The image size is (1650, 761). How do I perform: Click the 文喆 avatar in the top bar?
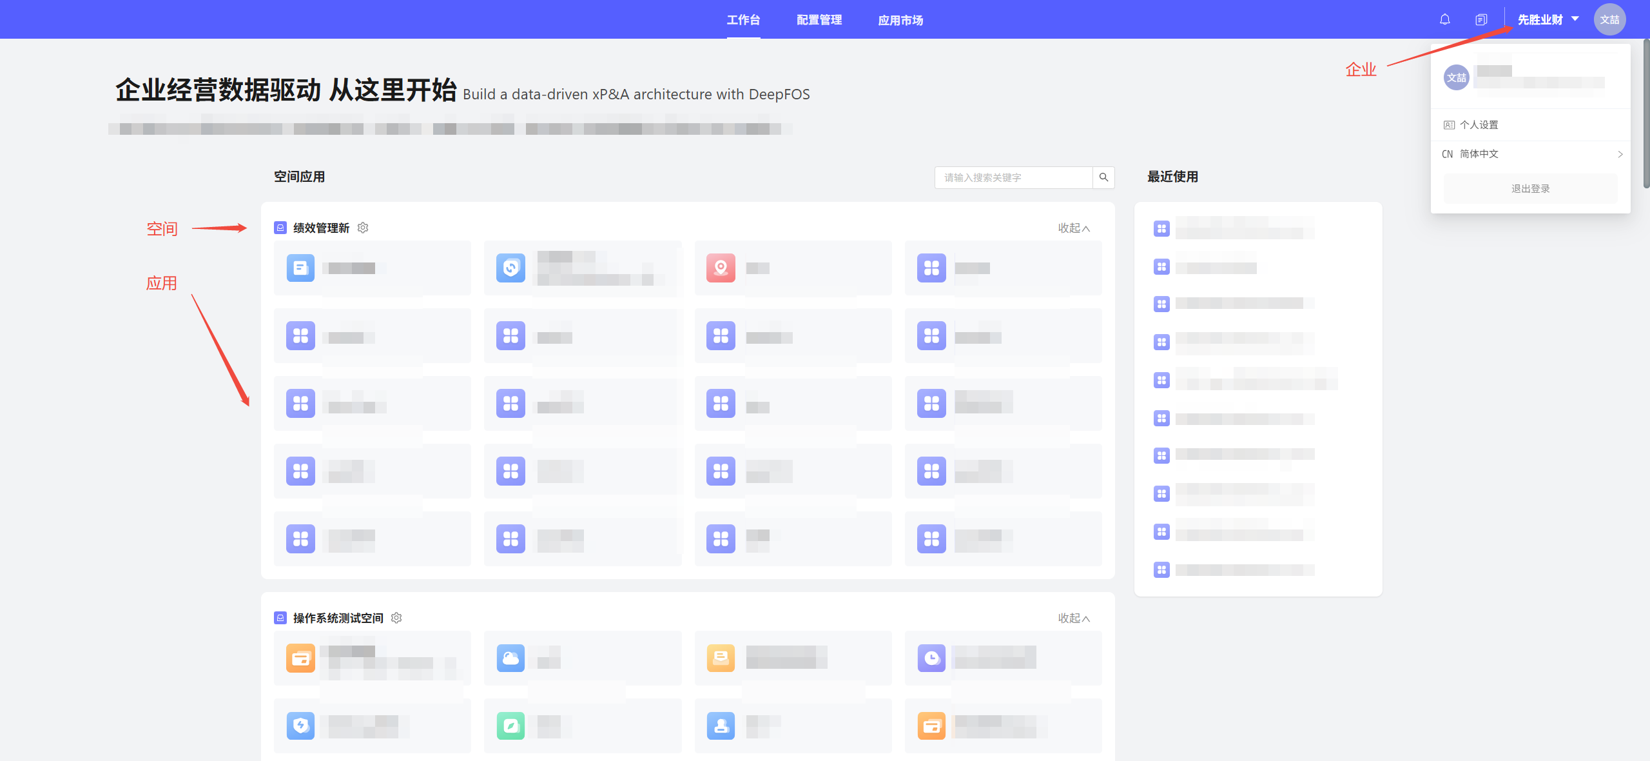[x=1609, y=19]
